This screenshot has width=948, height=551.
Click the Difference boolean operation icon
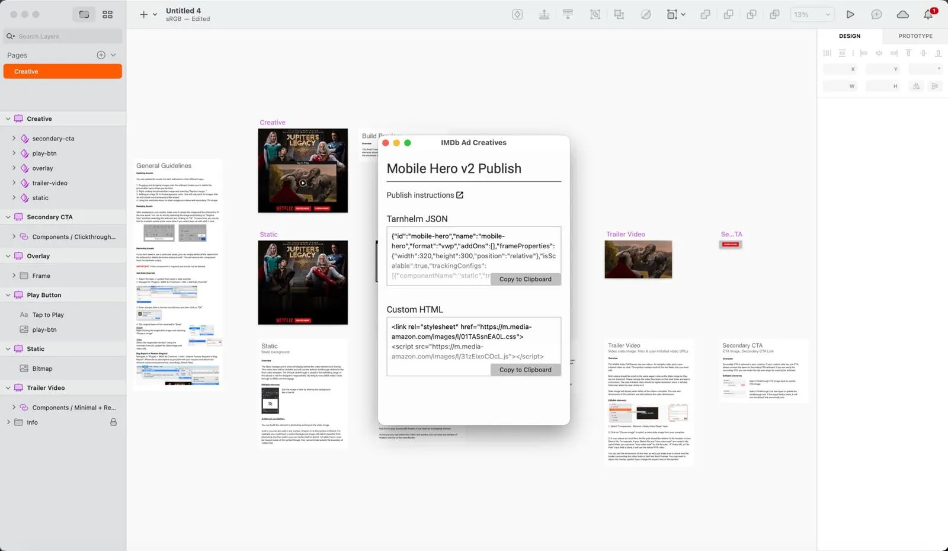pyautogui.click(x=774, y=14)
